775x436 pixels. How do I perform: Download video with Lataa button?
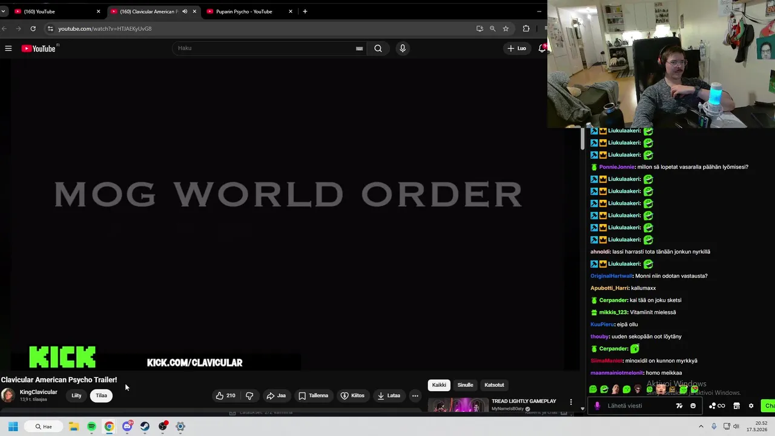(x=389, y=395)
